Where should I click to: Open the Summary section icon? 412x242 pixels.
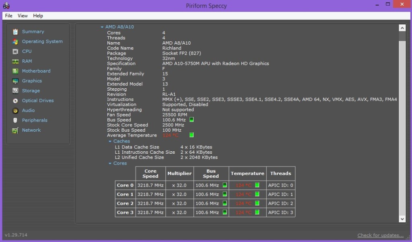click(x=15, y=32)
